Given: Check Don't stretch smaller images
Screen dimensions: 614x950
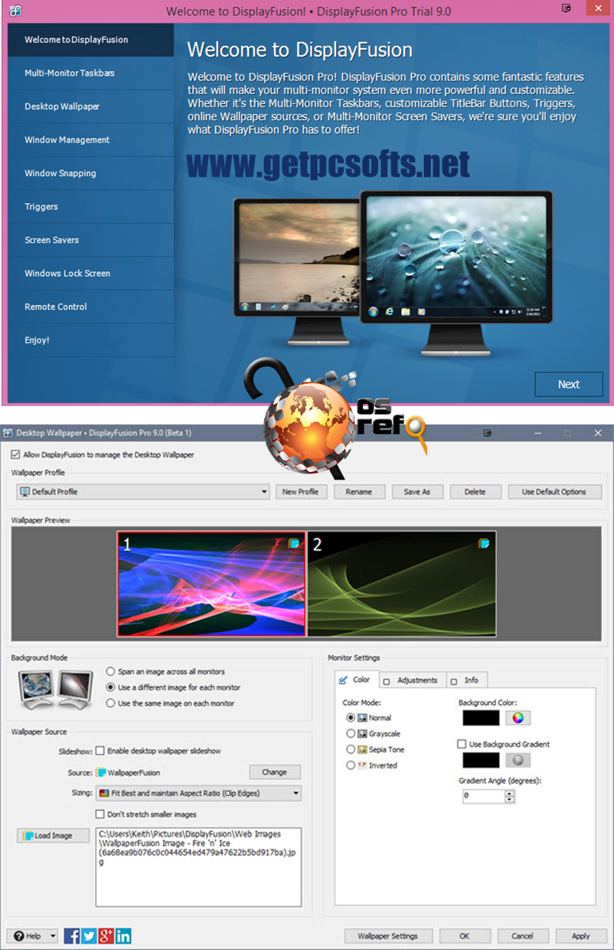Looking at the screenshot, I should pyautogui.click(x=100, y=814).
